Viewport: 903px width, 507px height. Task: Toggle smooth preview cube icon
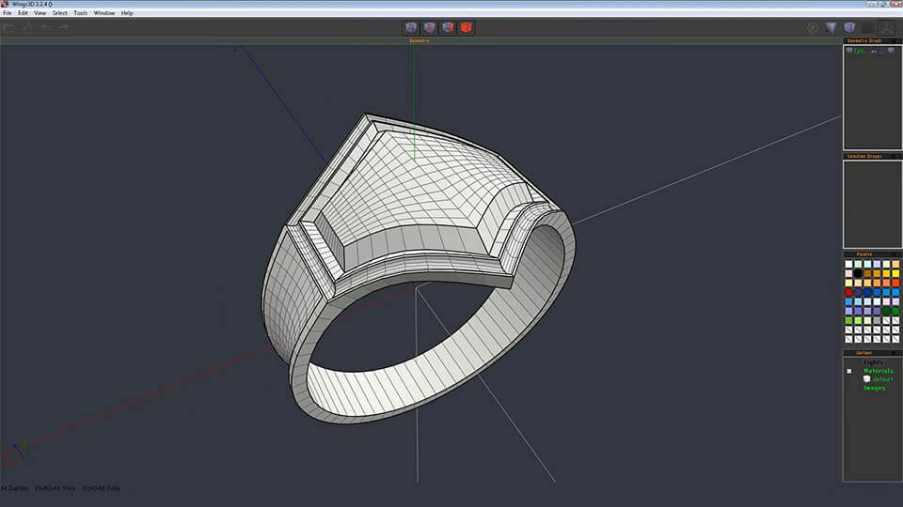pos(849,27)
